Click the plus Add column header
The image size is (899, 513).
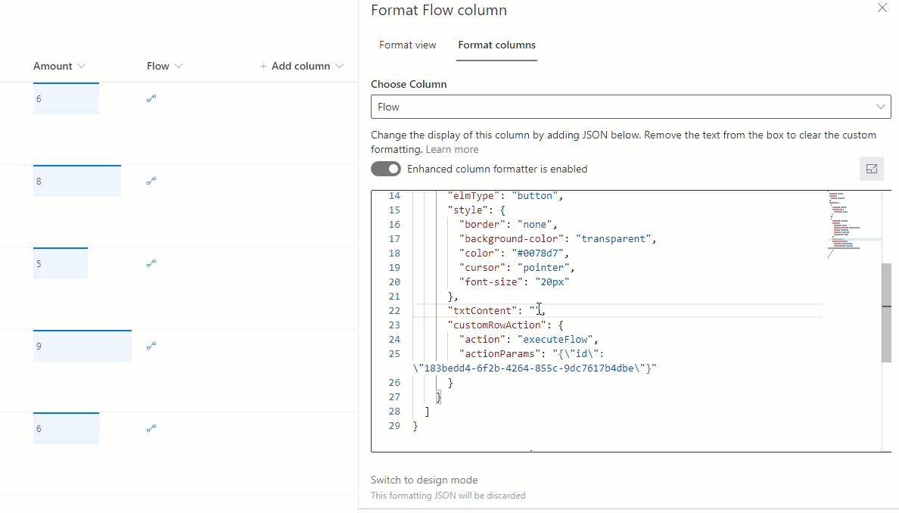click(x=301, y=66)
